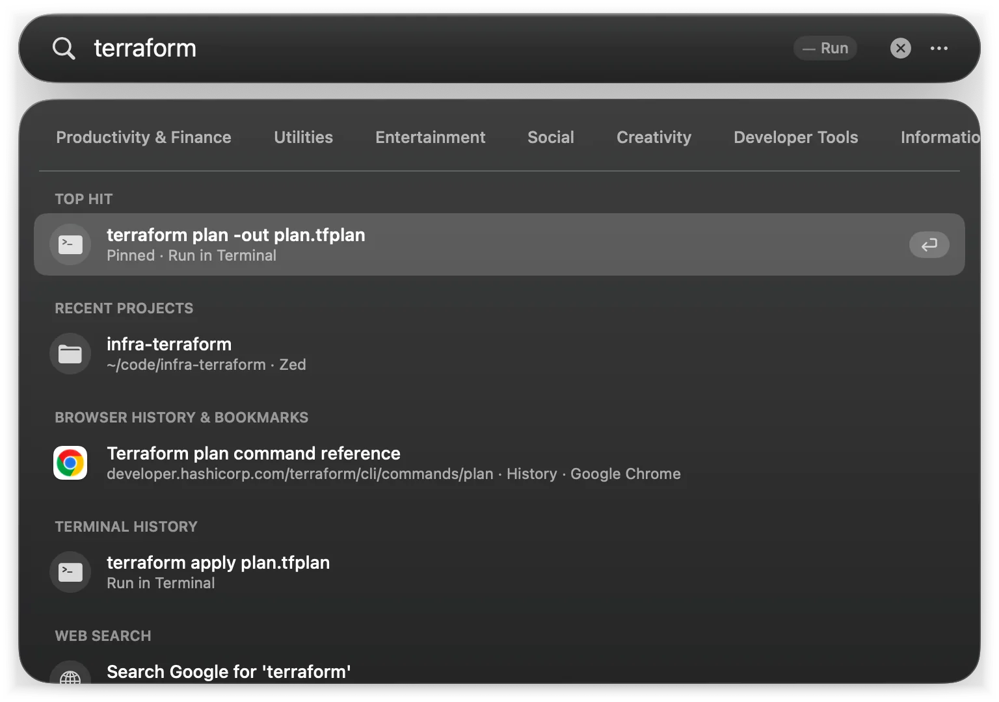Click the Pinned · Run in Terminal subtitle
Image resolution: width=999 pixels, height=702 pixels.
(x=191, y=255)
